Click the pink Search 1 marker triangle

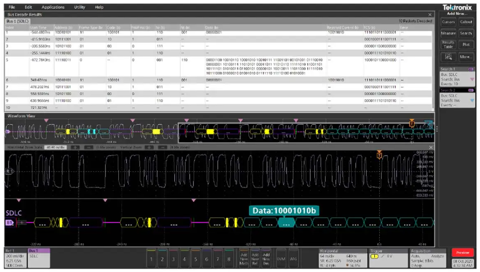472,79
